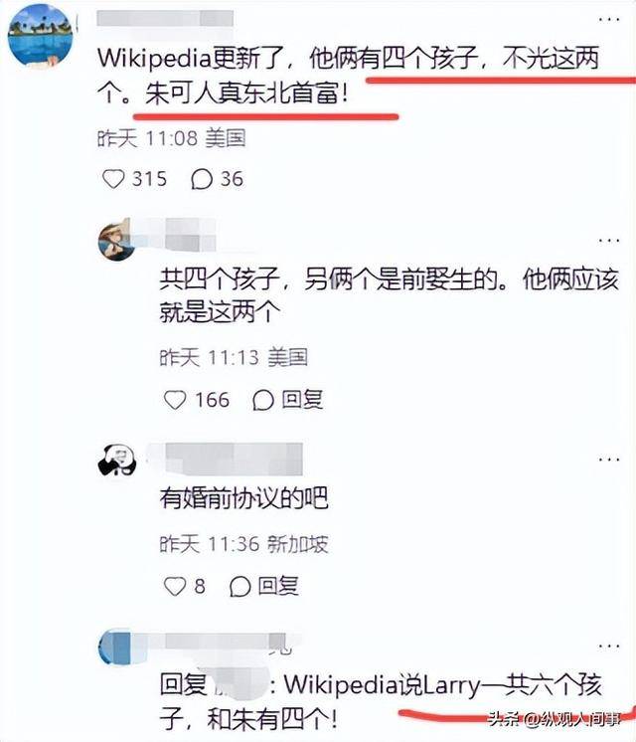This screenshot has height=742, width=636.
Task: Click the 回复 text under the Singapore comment
Action: 278,586
